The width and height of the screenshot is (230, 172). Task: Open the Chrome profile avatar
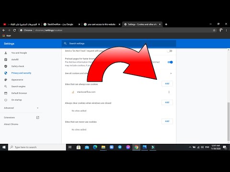click(221, 30)
